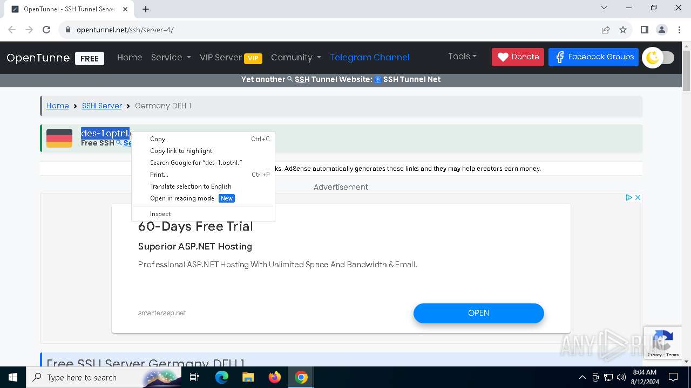This screenshot has width=691, height=388.
Task: Click Chrome icon on taskbar
Action: coord(301,377)
